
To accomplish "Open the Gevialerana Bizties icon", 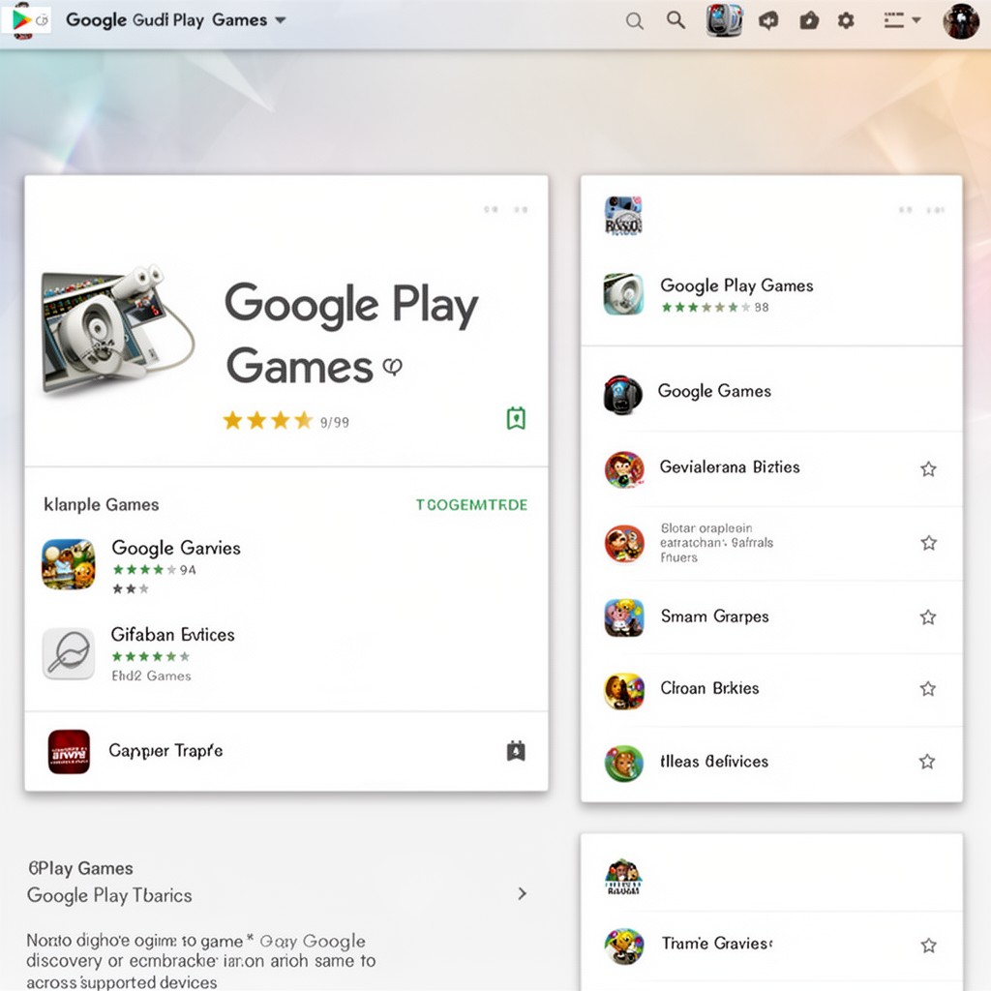I will [624, 469].
